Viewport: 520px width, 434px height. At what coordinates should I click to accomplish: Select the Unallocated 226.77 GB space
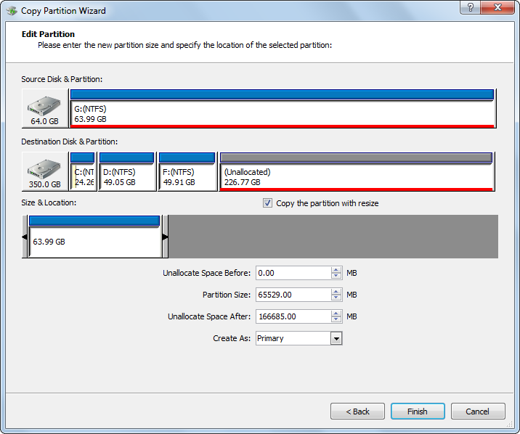click(x=357, y=171)
